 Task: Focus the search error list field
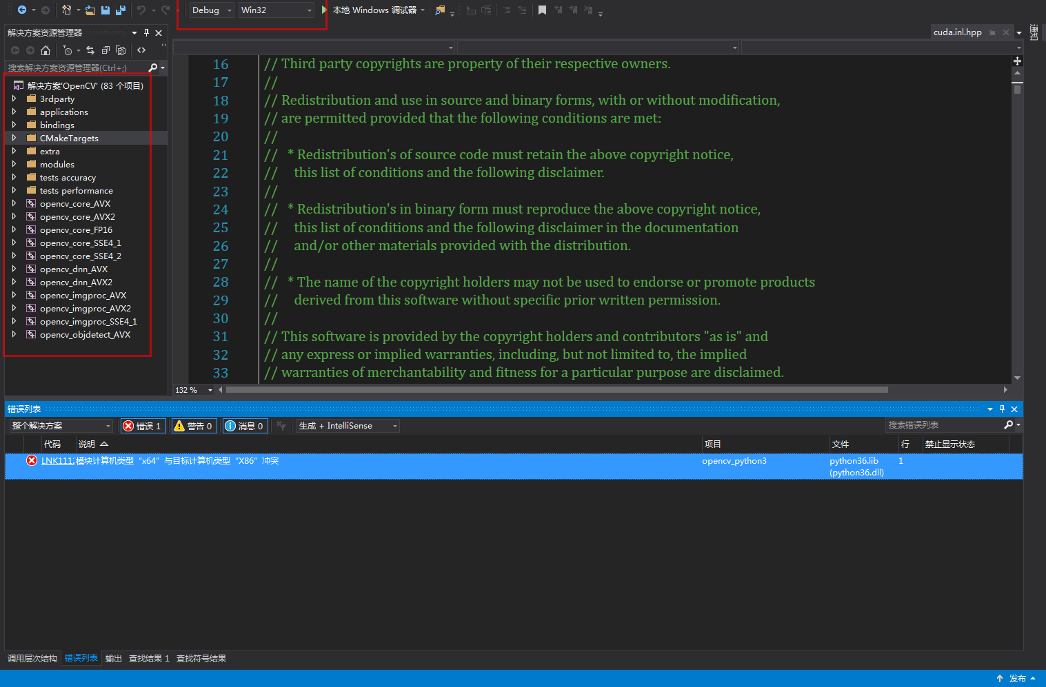click(943, 425)
